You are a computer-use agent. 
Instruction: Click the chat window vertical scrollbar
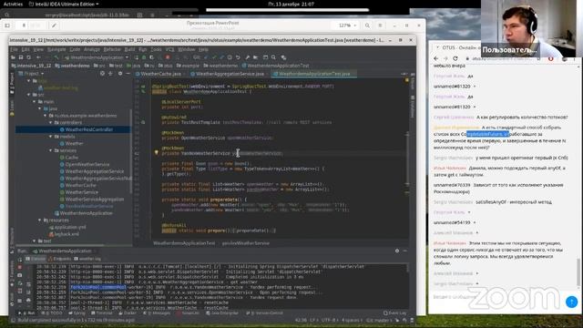click(578, 272)
